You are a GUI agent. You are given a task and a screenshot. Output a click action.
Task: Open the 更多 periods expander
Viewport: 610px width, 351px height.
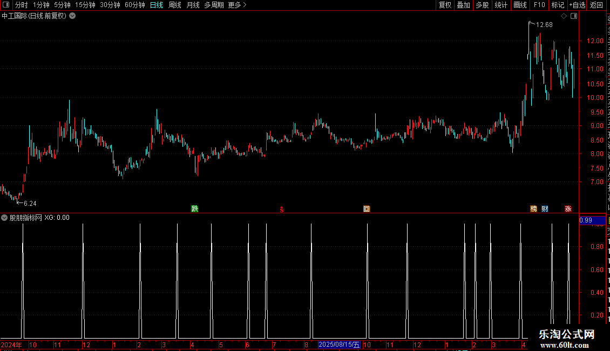[x=238, y=5]
